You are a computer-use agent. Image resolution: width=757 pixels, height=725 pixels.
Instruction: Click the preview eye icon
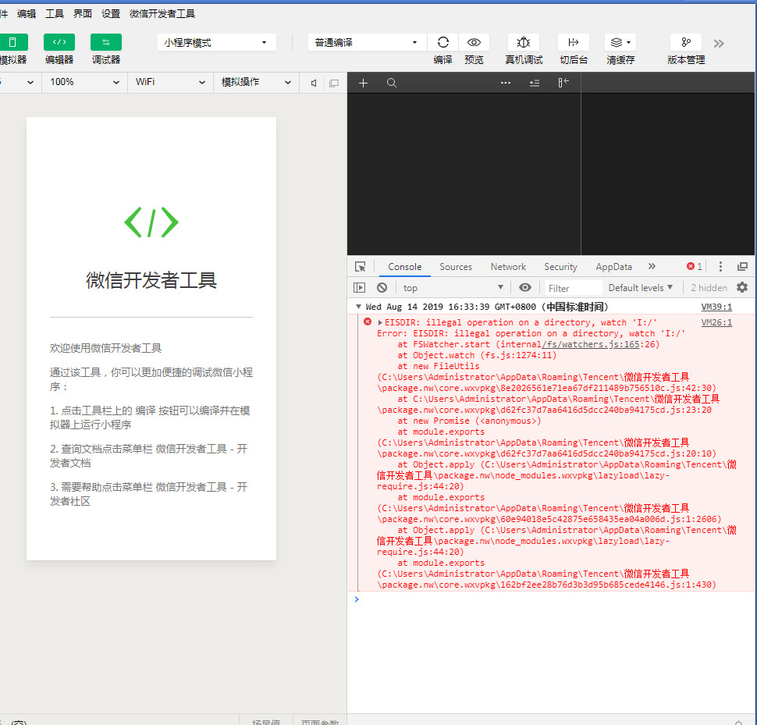[474, 42]
